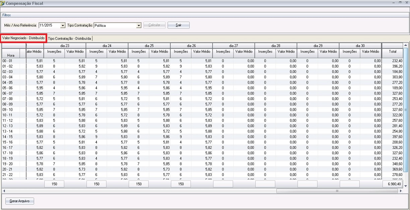Click the Compensação Fiscal title bar icon
410x210 pixels.
(x=3, y=3)
